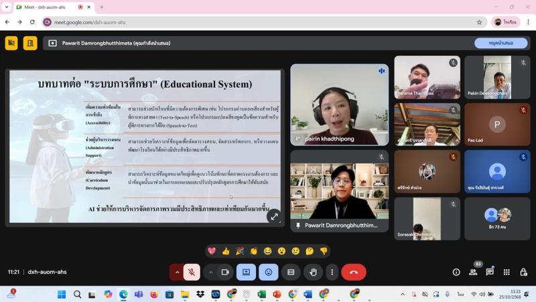Expand video settings arrow beside camera
The height and width of the screenshot is (302, 536).
pyautogui.click(x=211, y=272)
